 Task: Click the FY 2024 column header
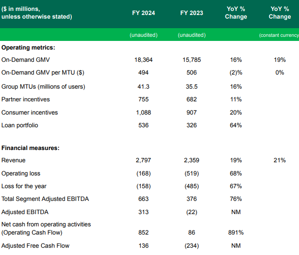[142, 13]
